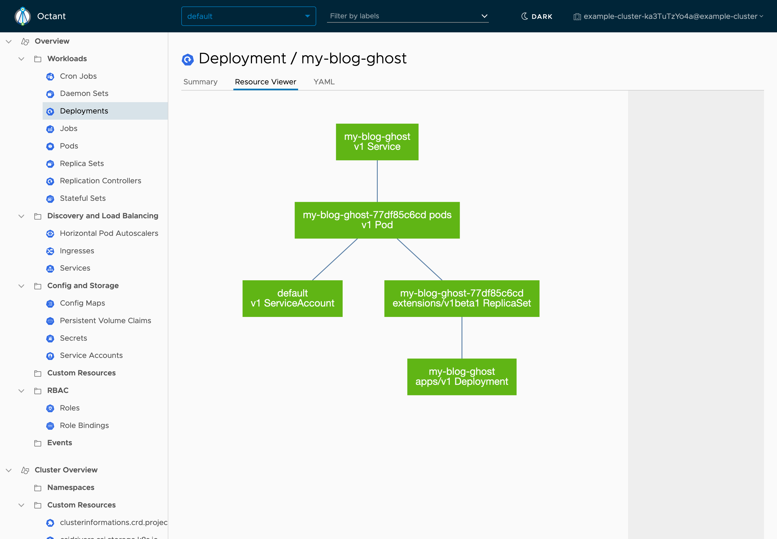This screenshot has height=539, width=777.
Task: Click the Octant logo icon
Action: point(23,16)
